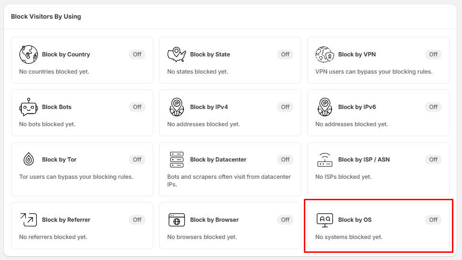Click the arrows icon for Block by Referrer

click(x=29, y=220)
